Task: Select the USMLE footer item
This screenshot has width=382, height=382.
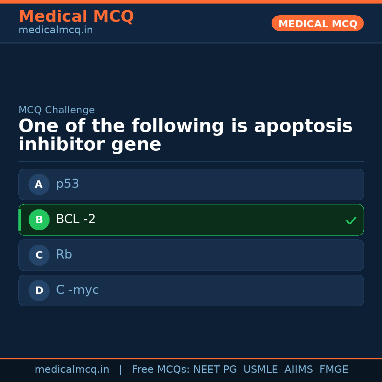Action: (x=261, y=369)
